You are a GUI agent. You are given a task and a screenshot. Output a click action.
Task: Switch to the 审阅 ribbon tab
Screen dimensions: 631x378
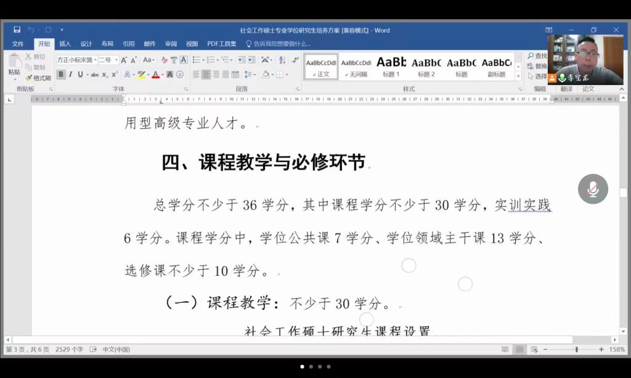pos(171,44)
